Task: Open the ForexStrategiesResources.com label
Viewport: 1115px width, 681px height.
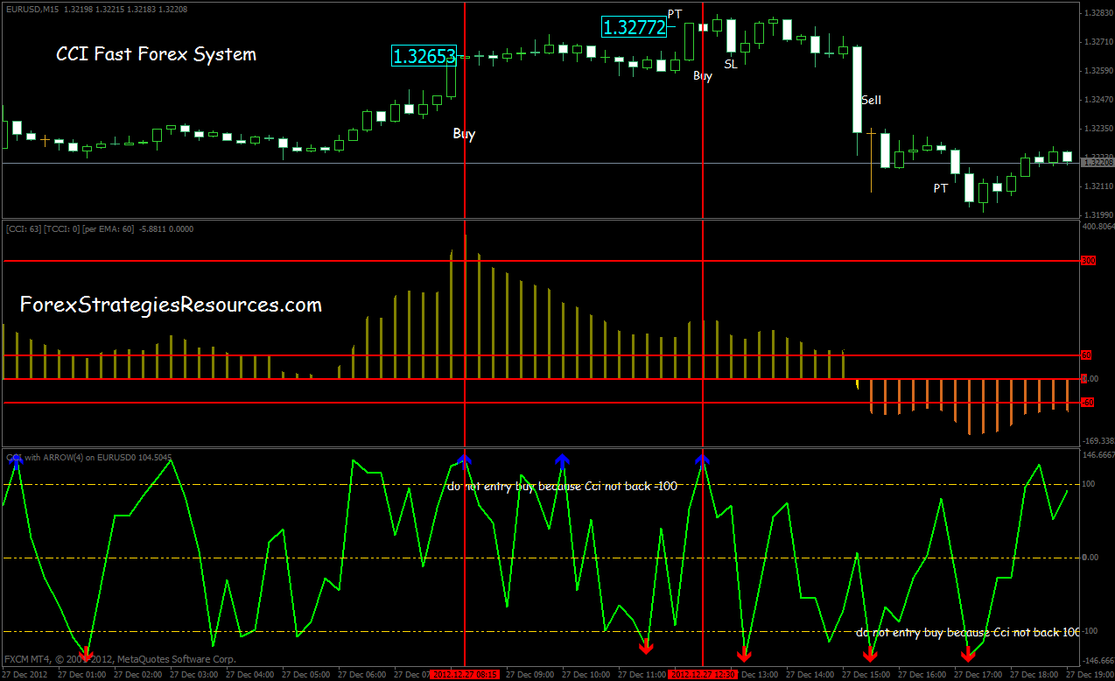Action: coord(171,305)
